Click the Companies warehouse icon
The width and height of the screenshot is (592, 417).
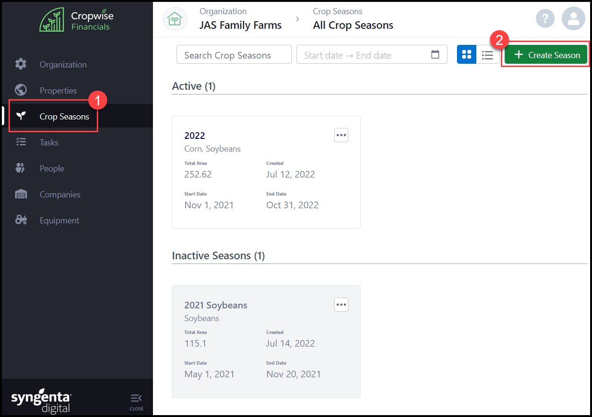tap(21, 194)
